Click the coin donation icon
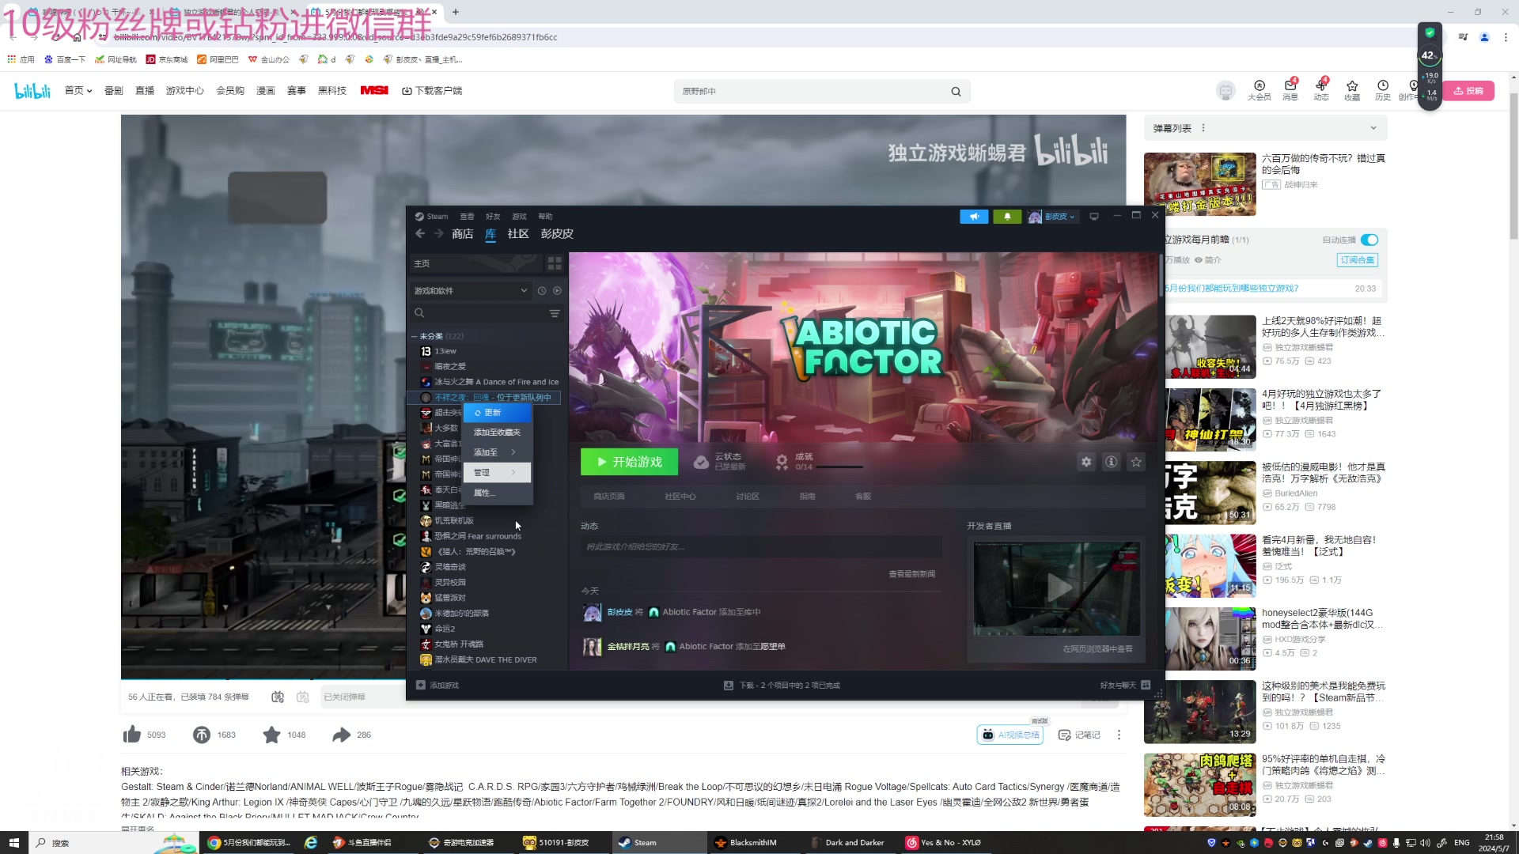This screenshot has width=1519, height=854. [x=202, y=735]
